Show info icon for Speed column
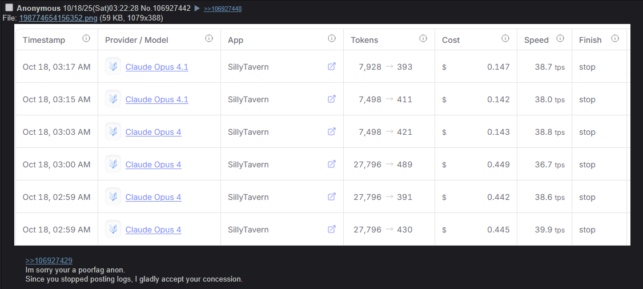Viewport: 643px width, 289px height. [560, 38]
